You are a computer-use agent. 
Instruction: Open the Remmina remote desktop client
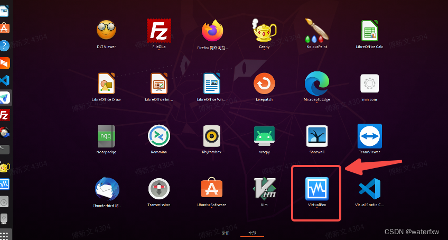(159, 136)
